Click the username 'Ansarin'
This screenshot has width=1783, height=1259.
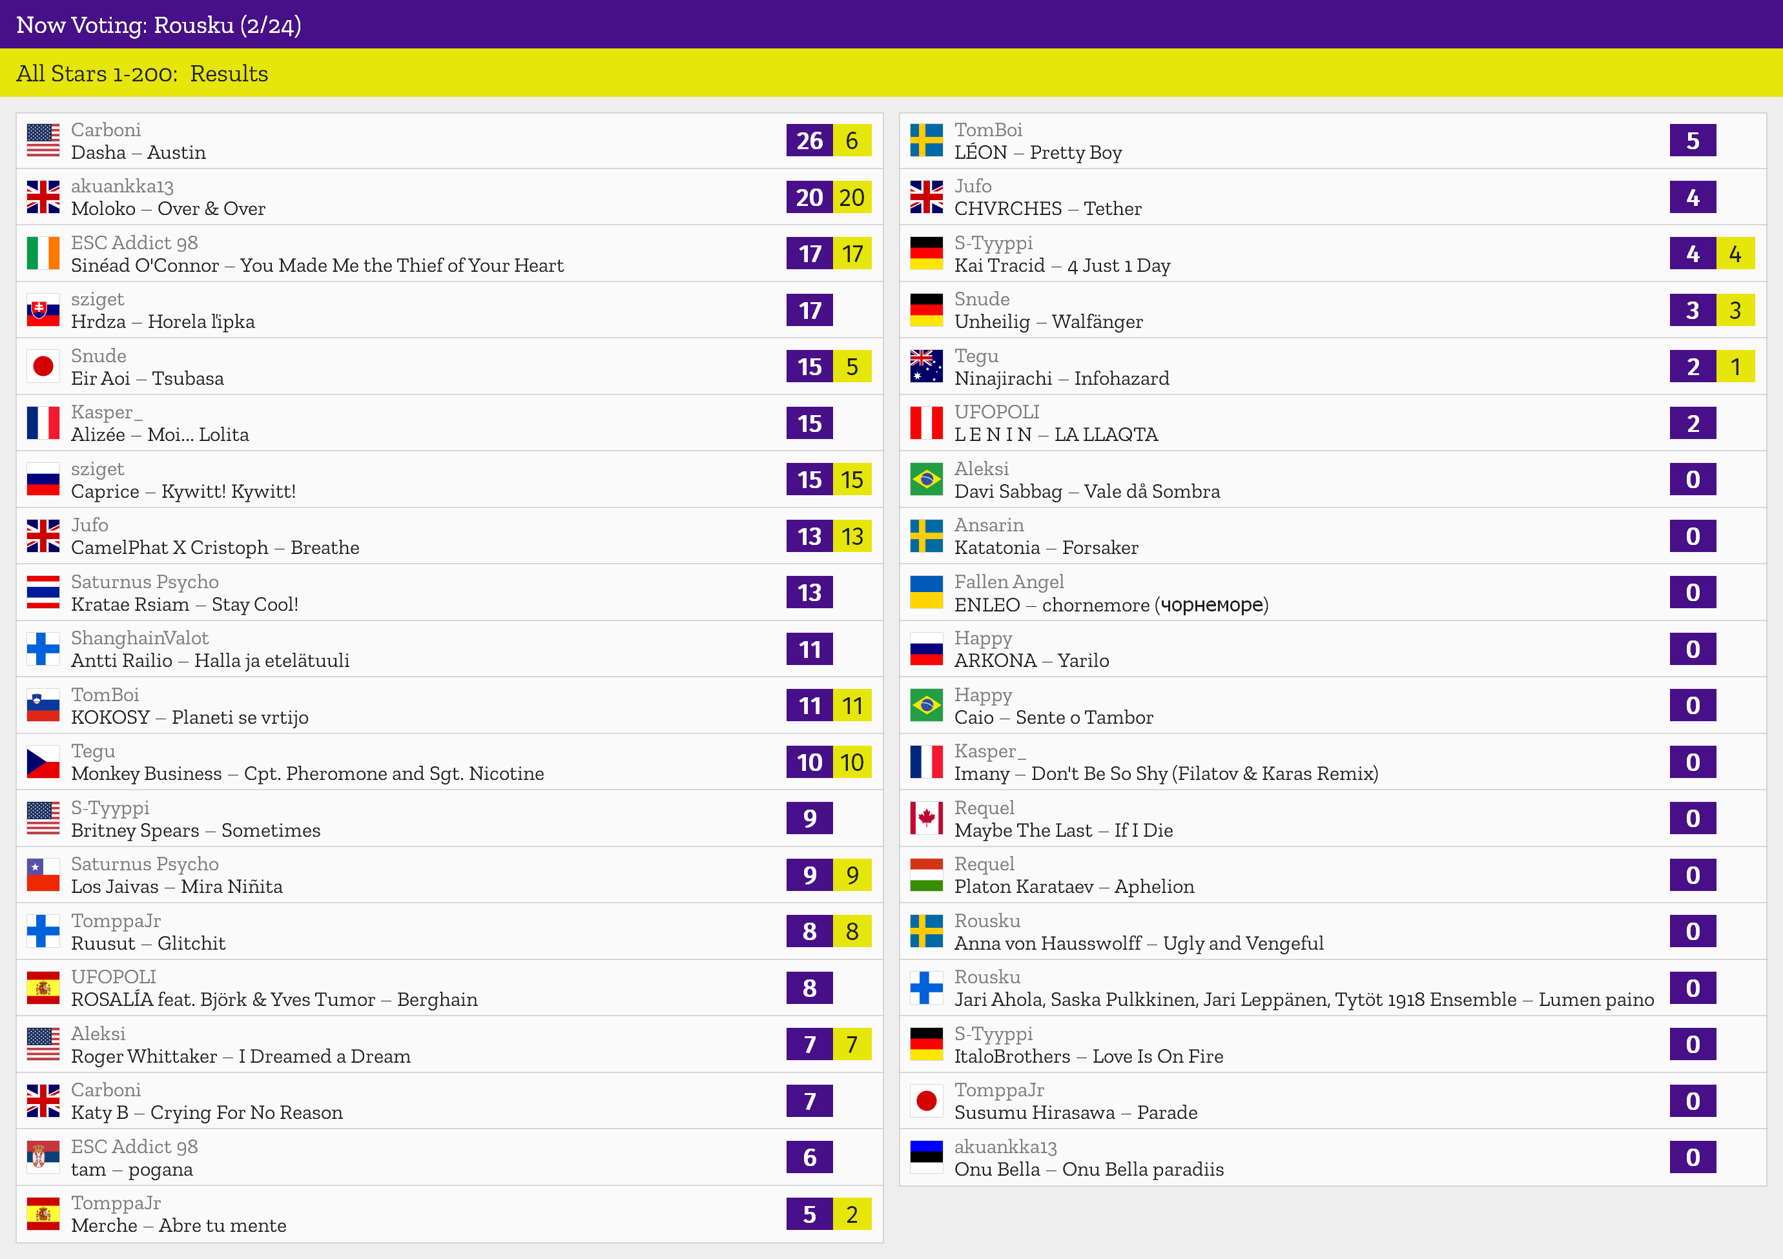[x=989, y=525]
